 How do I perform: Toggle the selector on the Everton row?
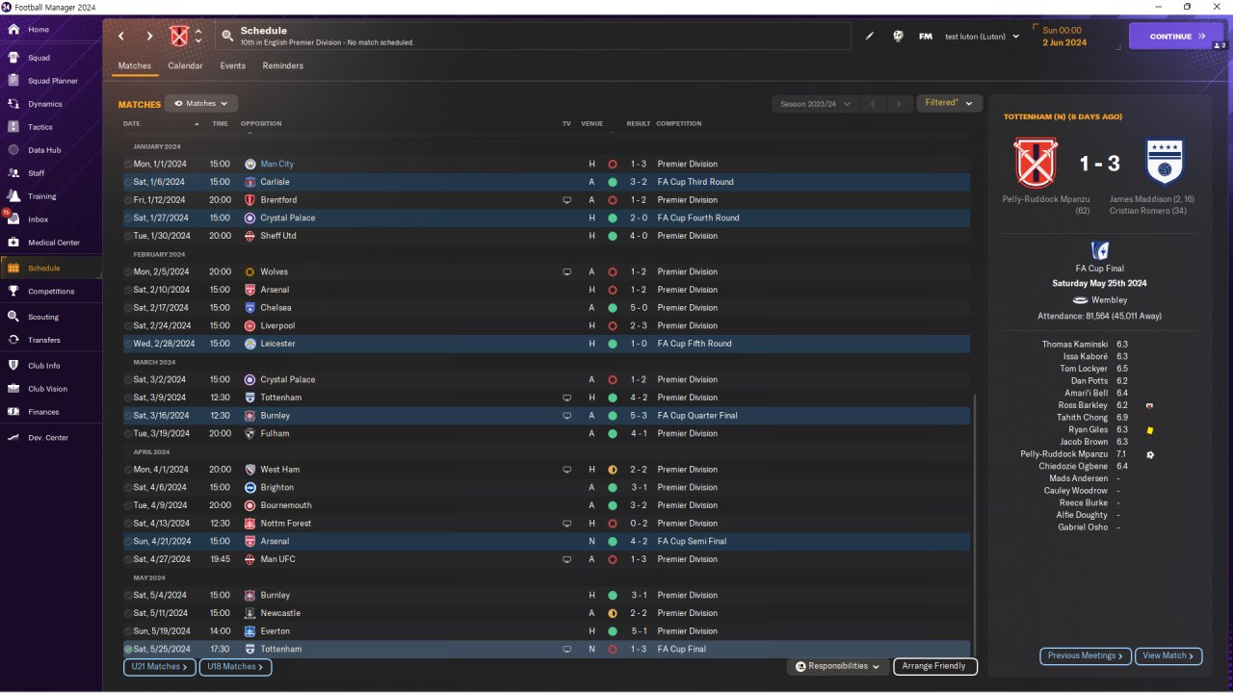pyautogui.click(x=128, y=631)
